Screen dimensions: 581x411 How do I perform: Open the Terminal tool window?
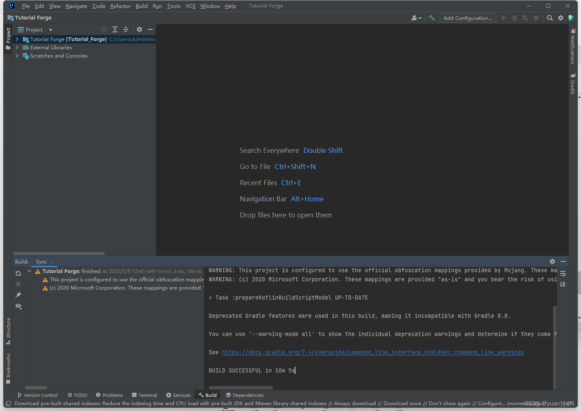pyautogui.click(x=144, y=395)
